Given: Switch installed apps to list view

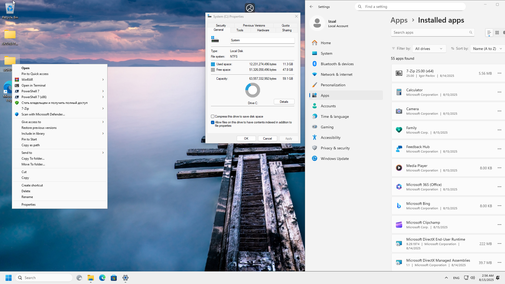Looking at the screenshot, I should click(x=489, y=33).
